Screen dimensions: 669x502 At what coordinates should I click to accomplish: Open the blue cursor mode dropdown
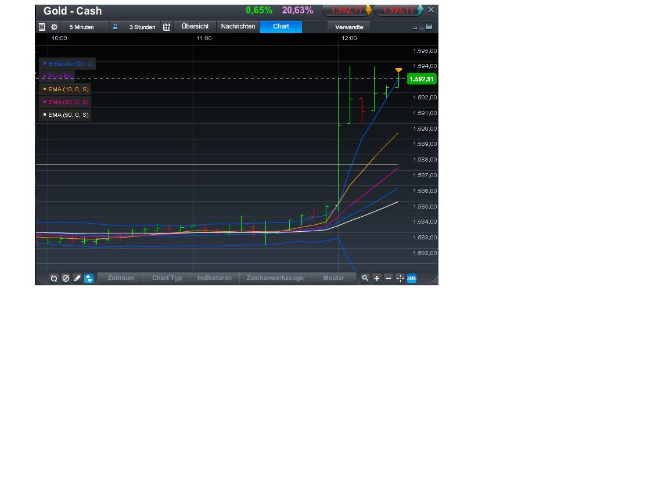point(89,278)
